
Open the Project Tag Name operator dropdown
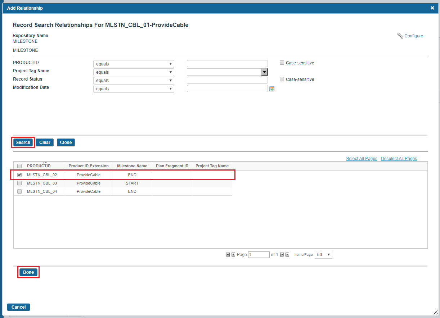coord(134,72)
